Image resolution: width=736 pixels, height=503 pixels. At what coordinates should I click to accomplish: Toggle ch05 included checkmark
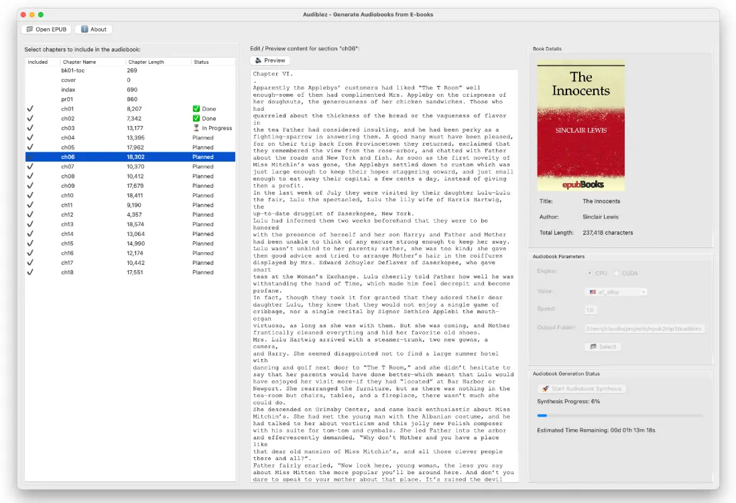tap(30, 148)
